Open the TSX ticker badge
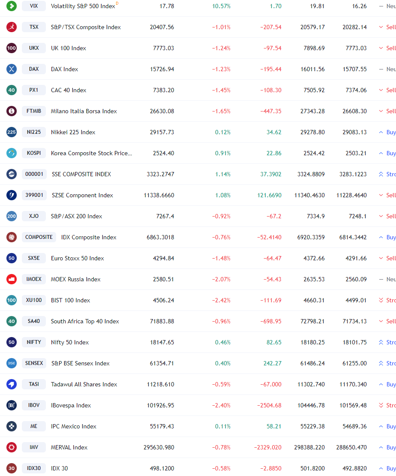This screenshot has height=476, width=396. (34, 27)
